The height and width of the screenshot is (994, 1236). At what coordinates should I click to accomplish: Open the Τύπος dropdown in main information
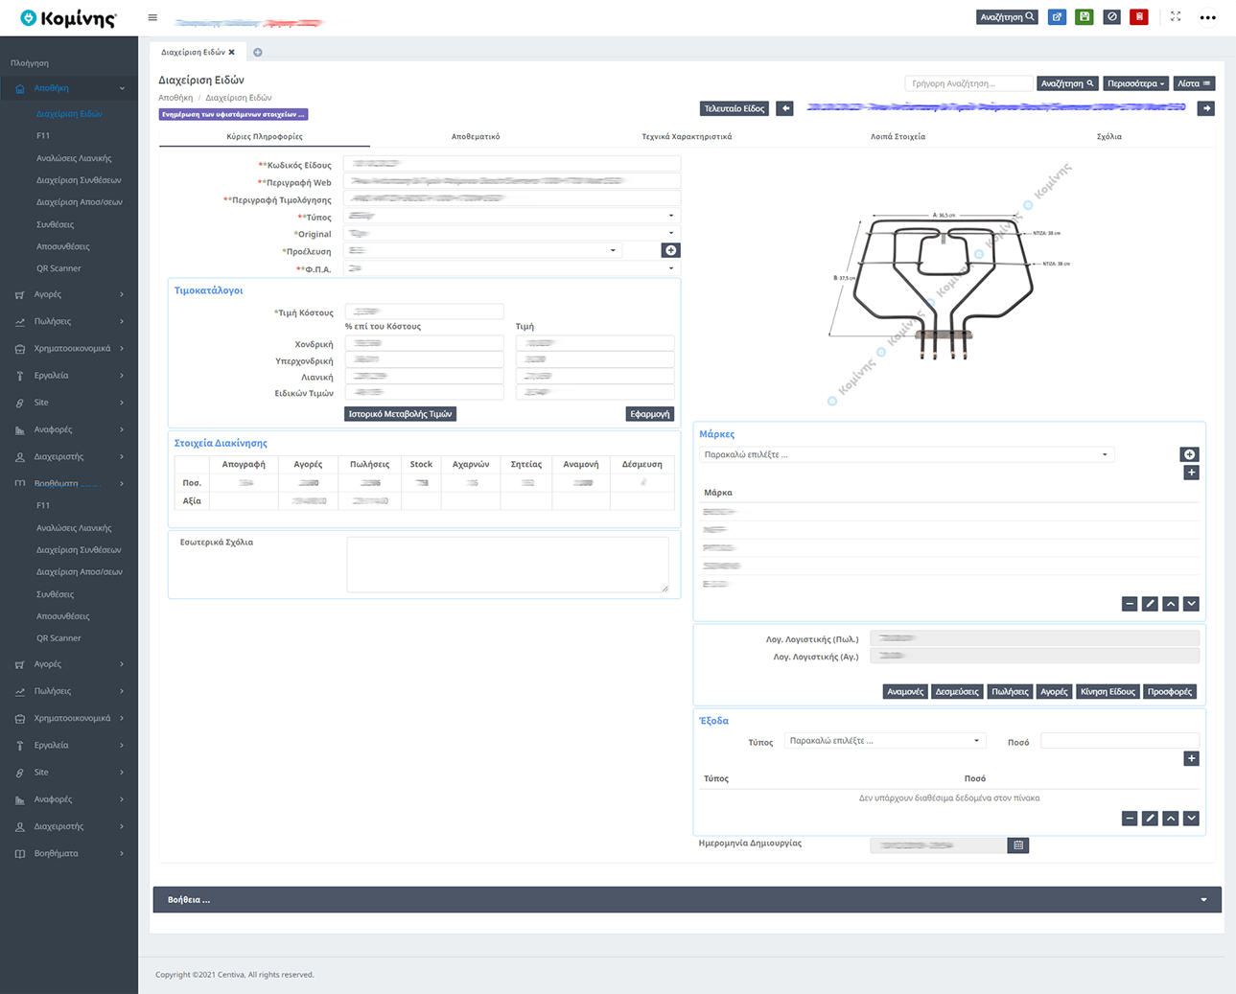click(x=512, y=216)
